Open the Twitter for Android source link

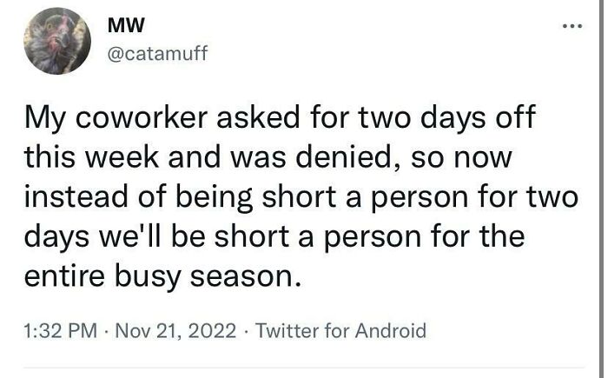click(340, 331)
